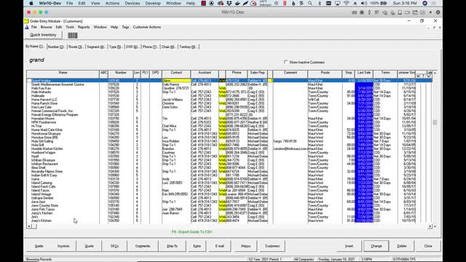Click the Ship-To button
This screenshot has height=262, width=466.
pos(172,246)
